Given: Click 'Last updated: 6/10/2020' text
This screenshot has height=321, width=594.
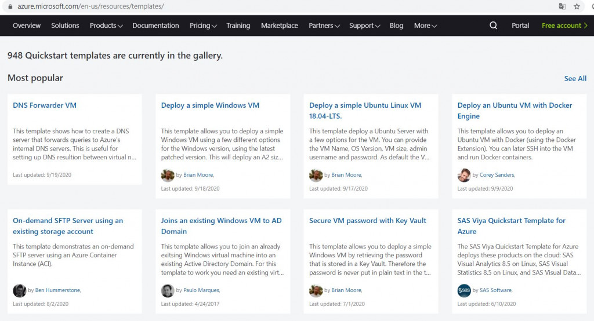Looking at the screenshot, I should [487, 304].
